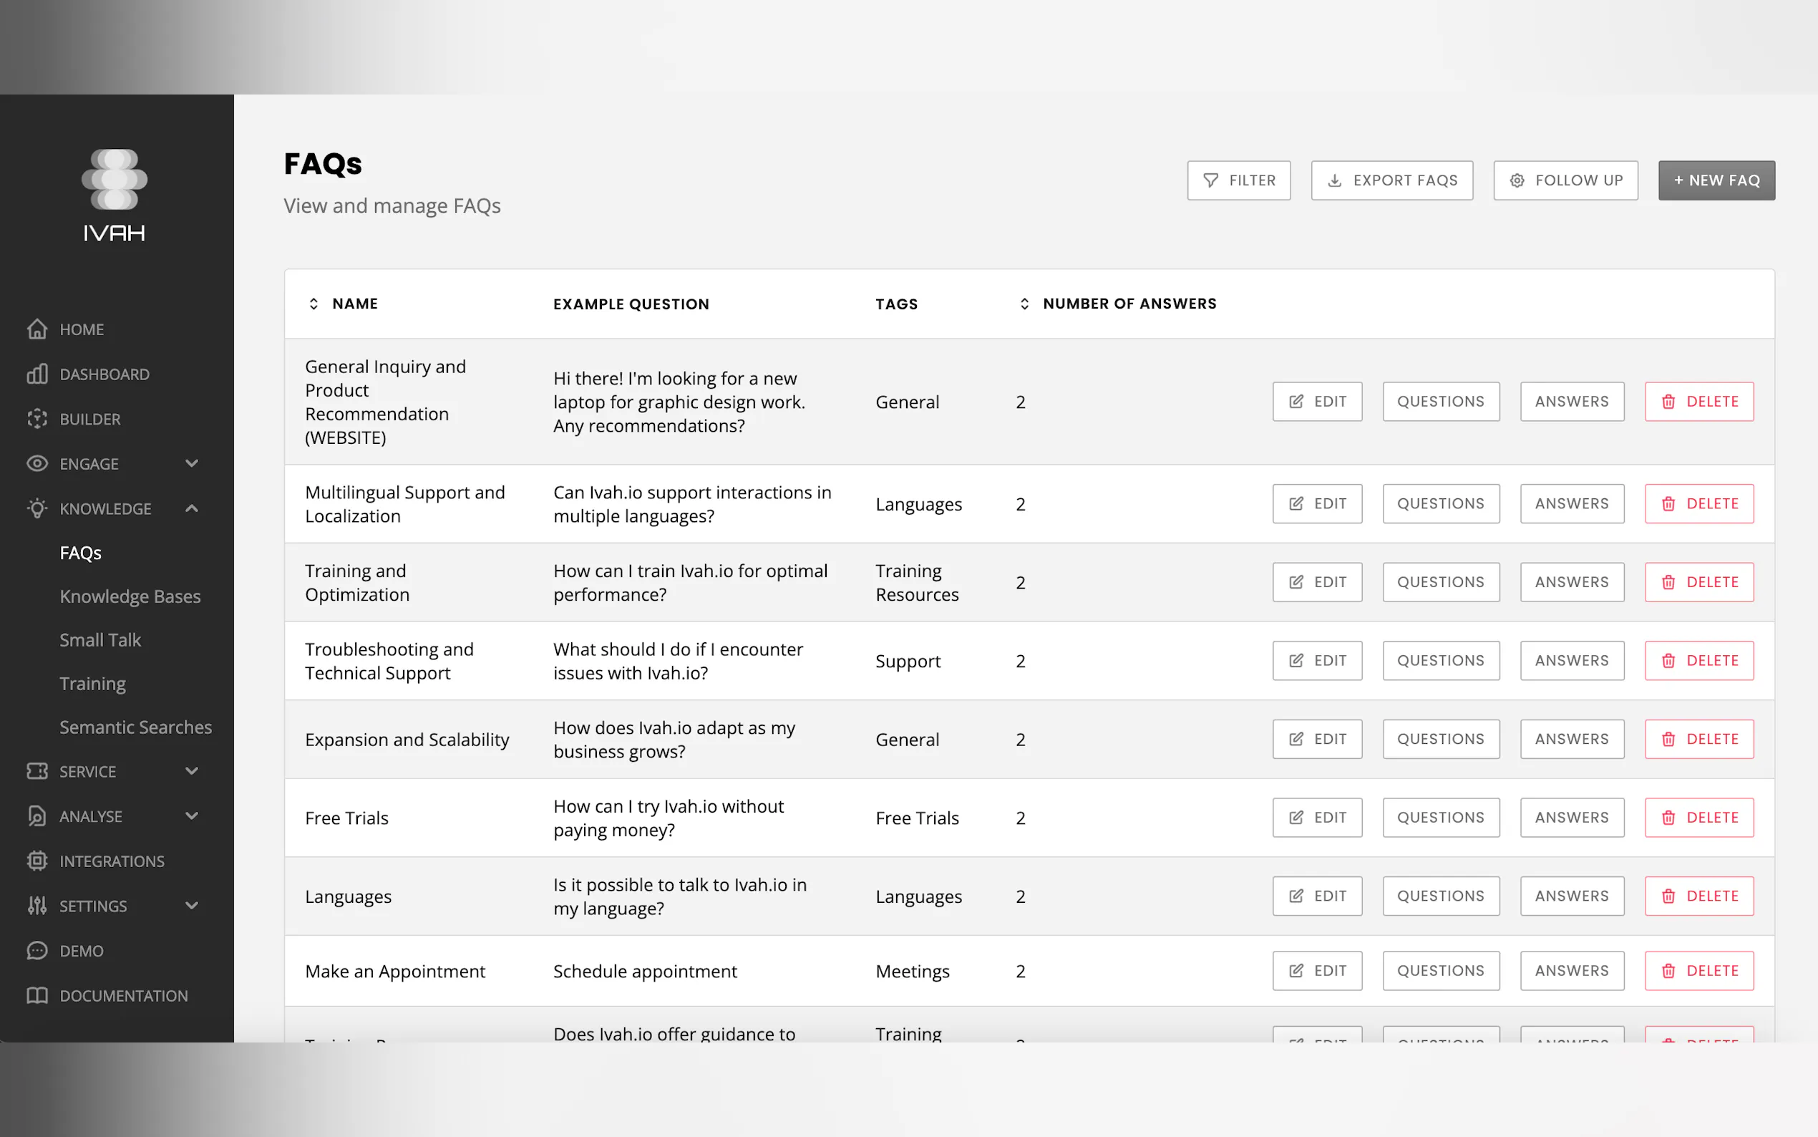Open Answers for Make an Appointment
The width and height of the screenshot is (1818, 1137).
coord(1572,971)
